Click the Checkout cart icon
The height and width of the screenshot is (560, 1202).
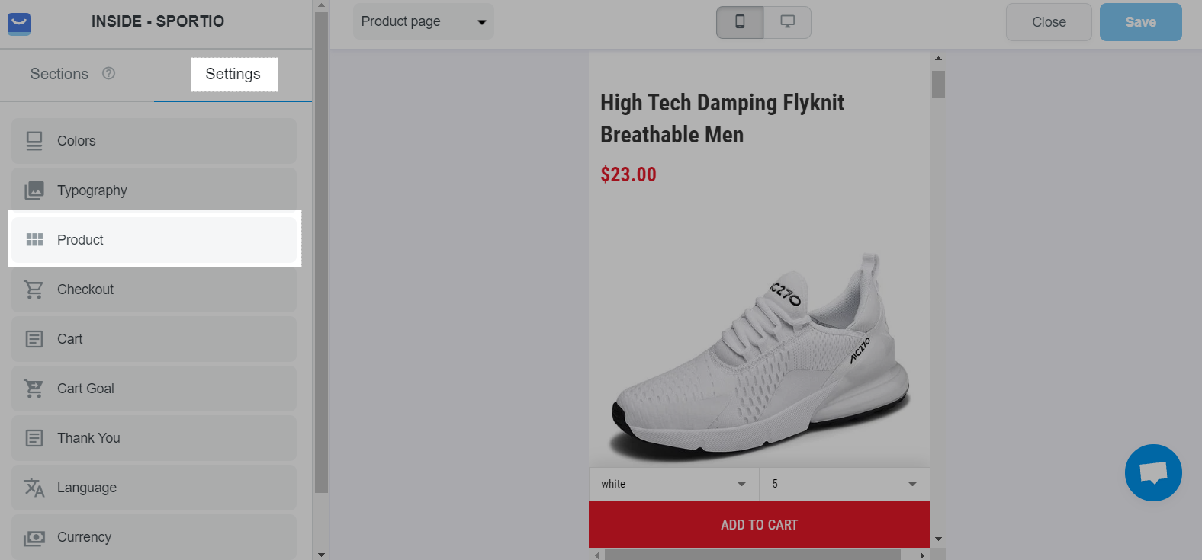tap(34, 290)
